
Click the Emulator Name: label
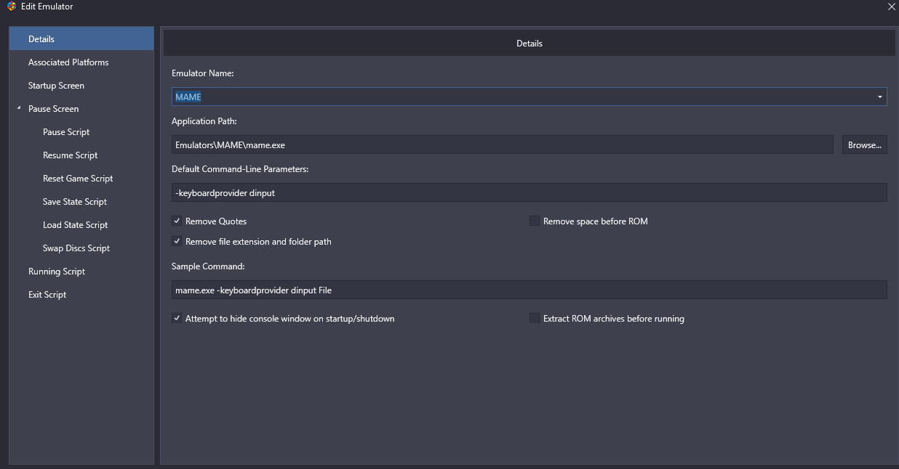click(202, 73)
